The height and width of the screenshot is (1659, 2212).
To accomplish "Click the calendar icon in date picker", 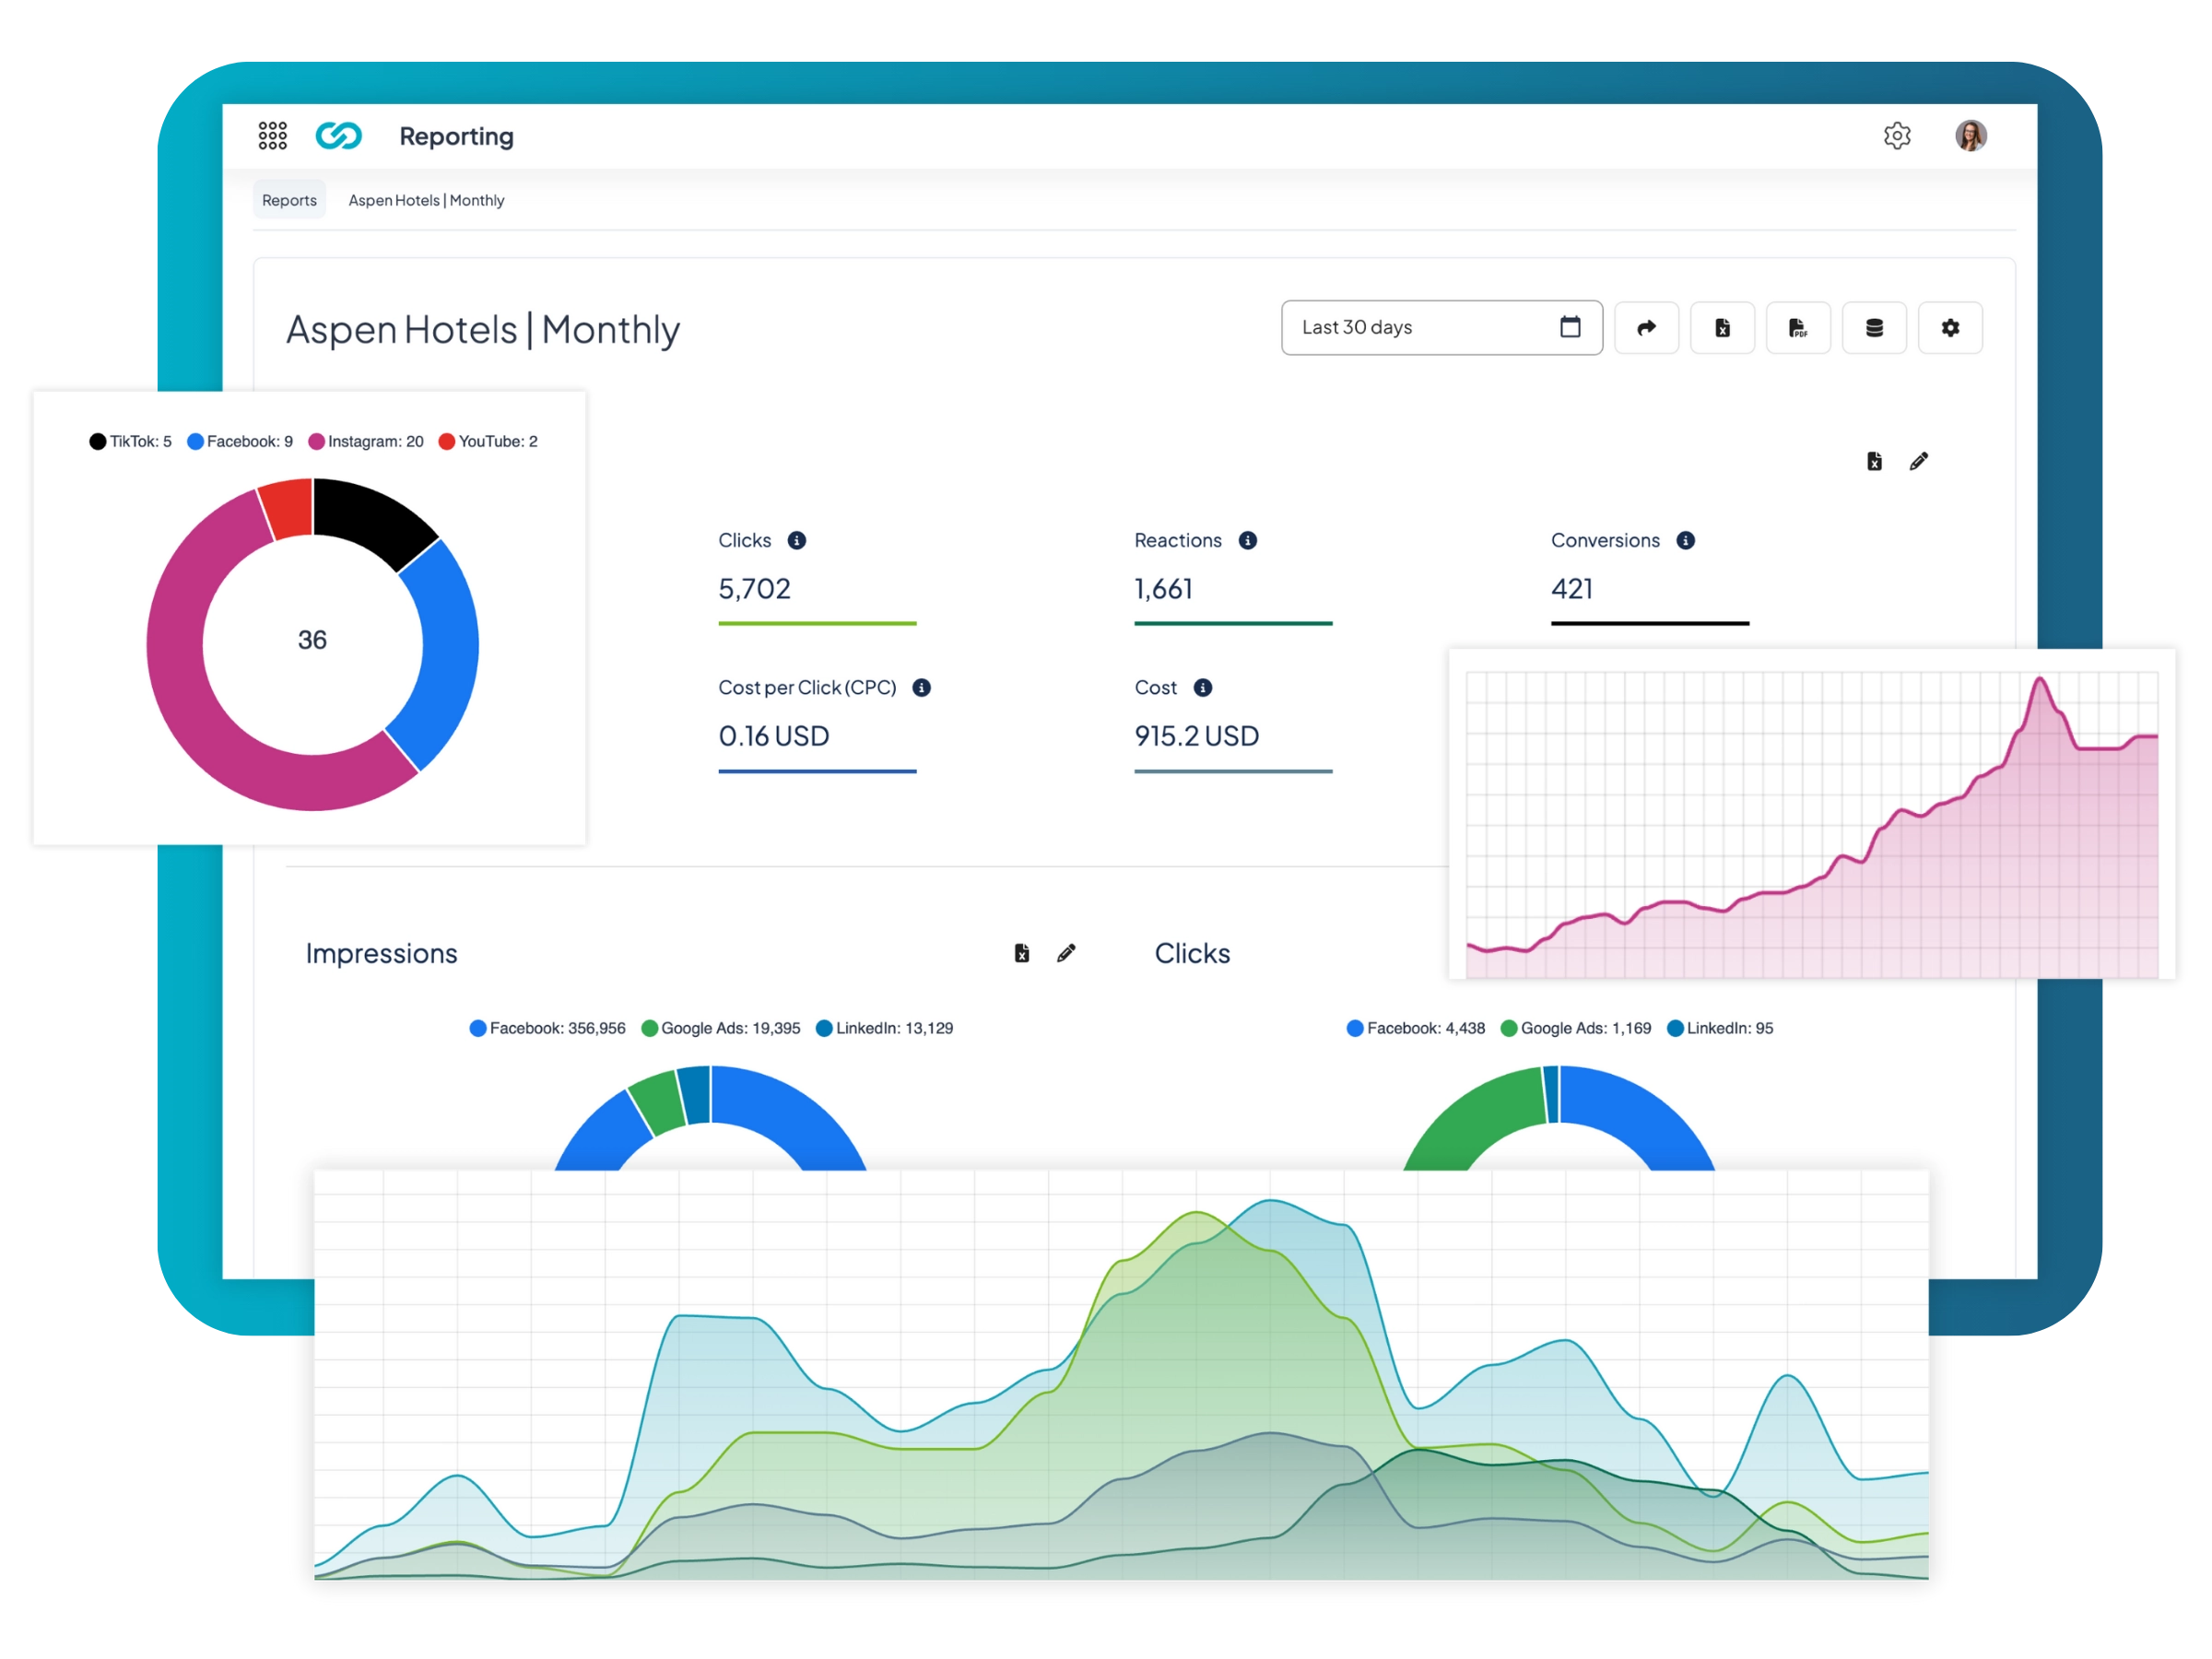I will (x=1571, y=327).
